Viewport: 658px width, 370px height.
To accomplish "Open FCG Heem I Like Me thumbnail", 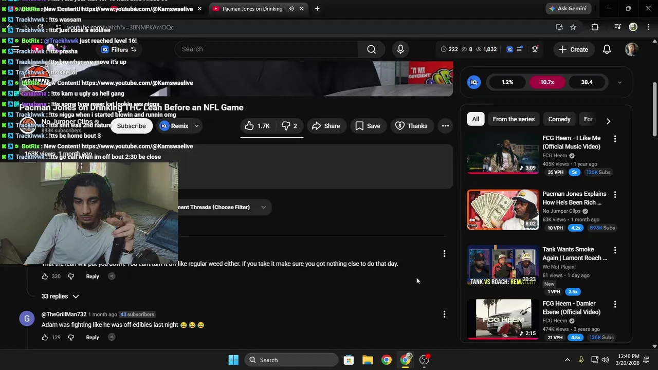I will [503, 154].
